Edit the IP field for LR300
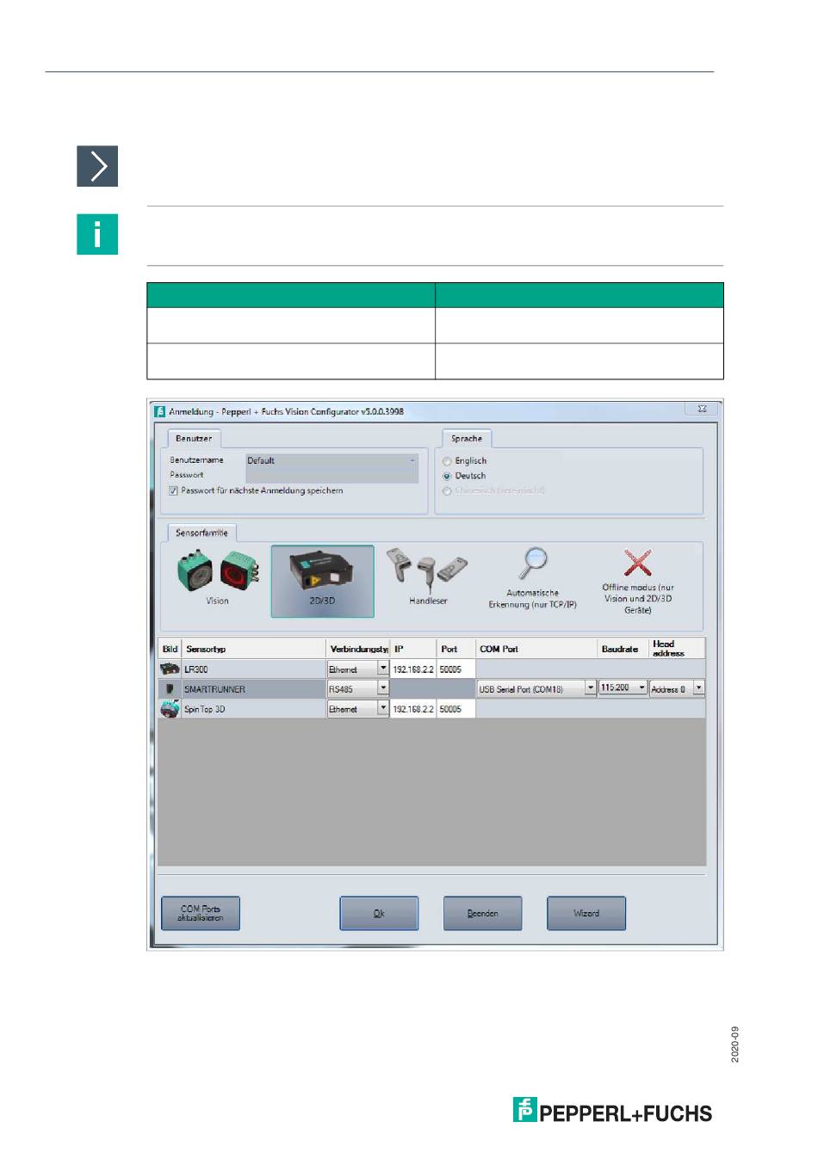The image size is (818, 1165). click(x=413, y=669)
